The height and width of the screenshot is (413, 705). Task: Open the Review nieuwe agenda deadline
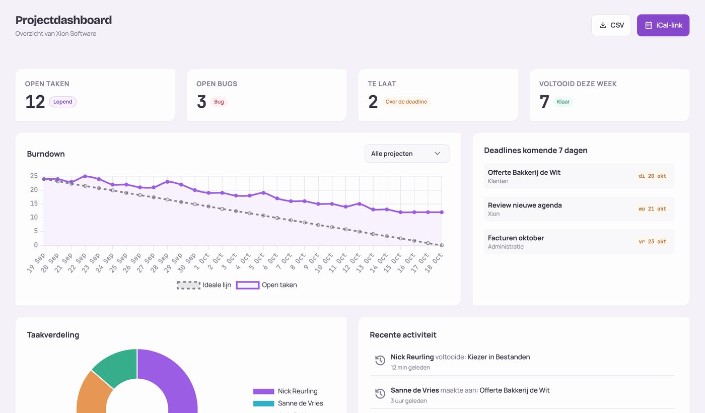[579, 209]
